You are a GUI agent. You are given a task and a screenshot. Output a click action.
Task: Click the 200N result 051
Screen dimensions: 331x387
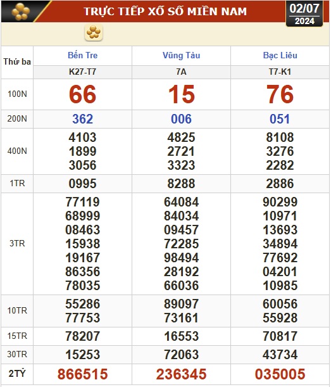tap(280, 119)
